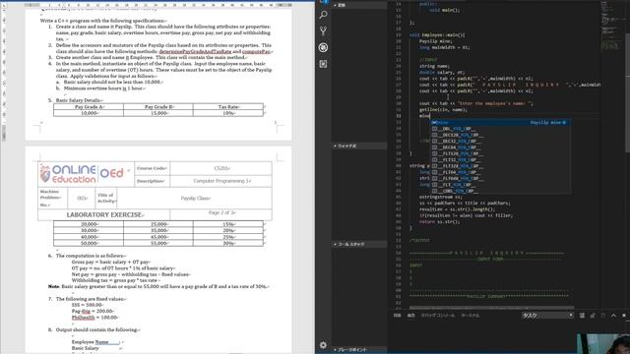Click the CS201 course code header cell

[x=220, y=168]
